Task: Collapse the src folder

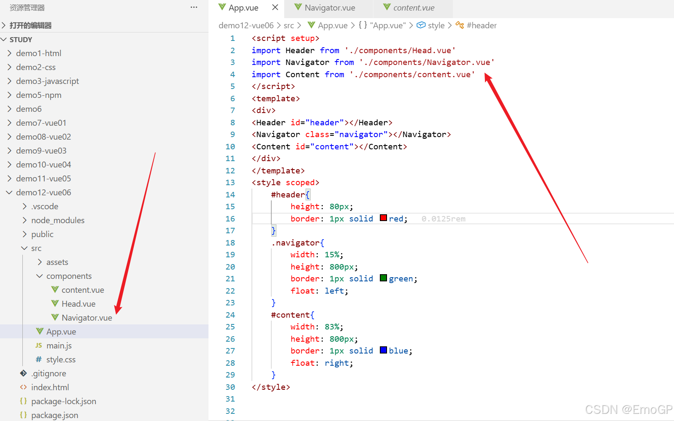Action: tap(24, 248)
